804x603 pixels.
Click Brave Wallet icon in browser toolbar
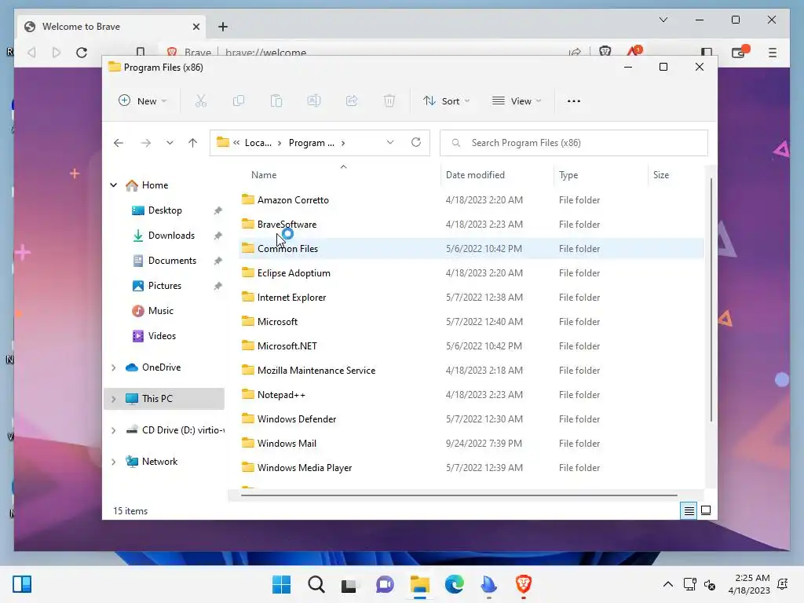click(x=740, y=52)
